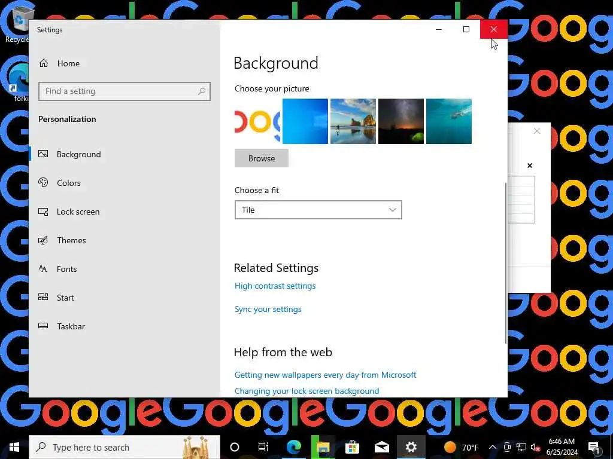Viewport: 613px width, 459px height.
Task: Click the Browse button
Action: pyautogui.click(x=262, y=158)
